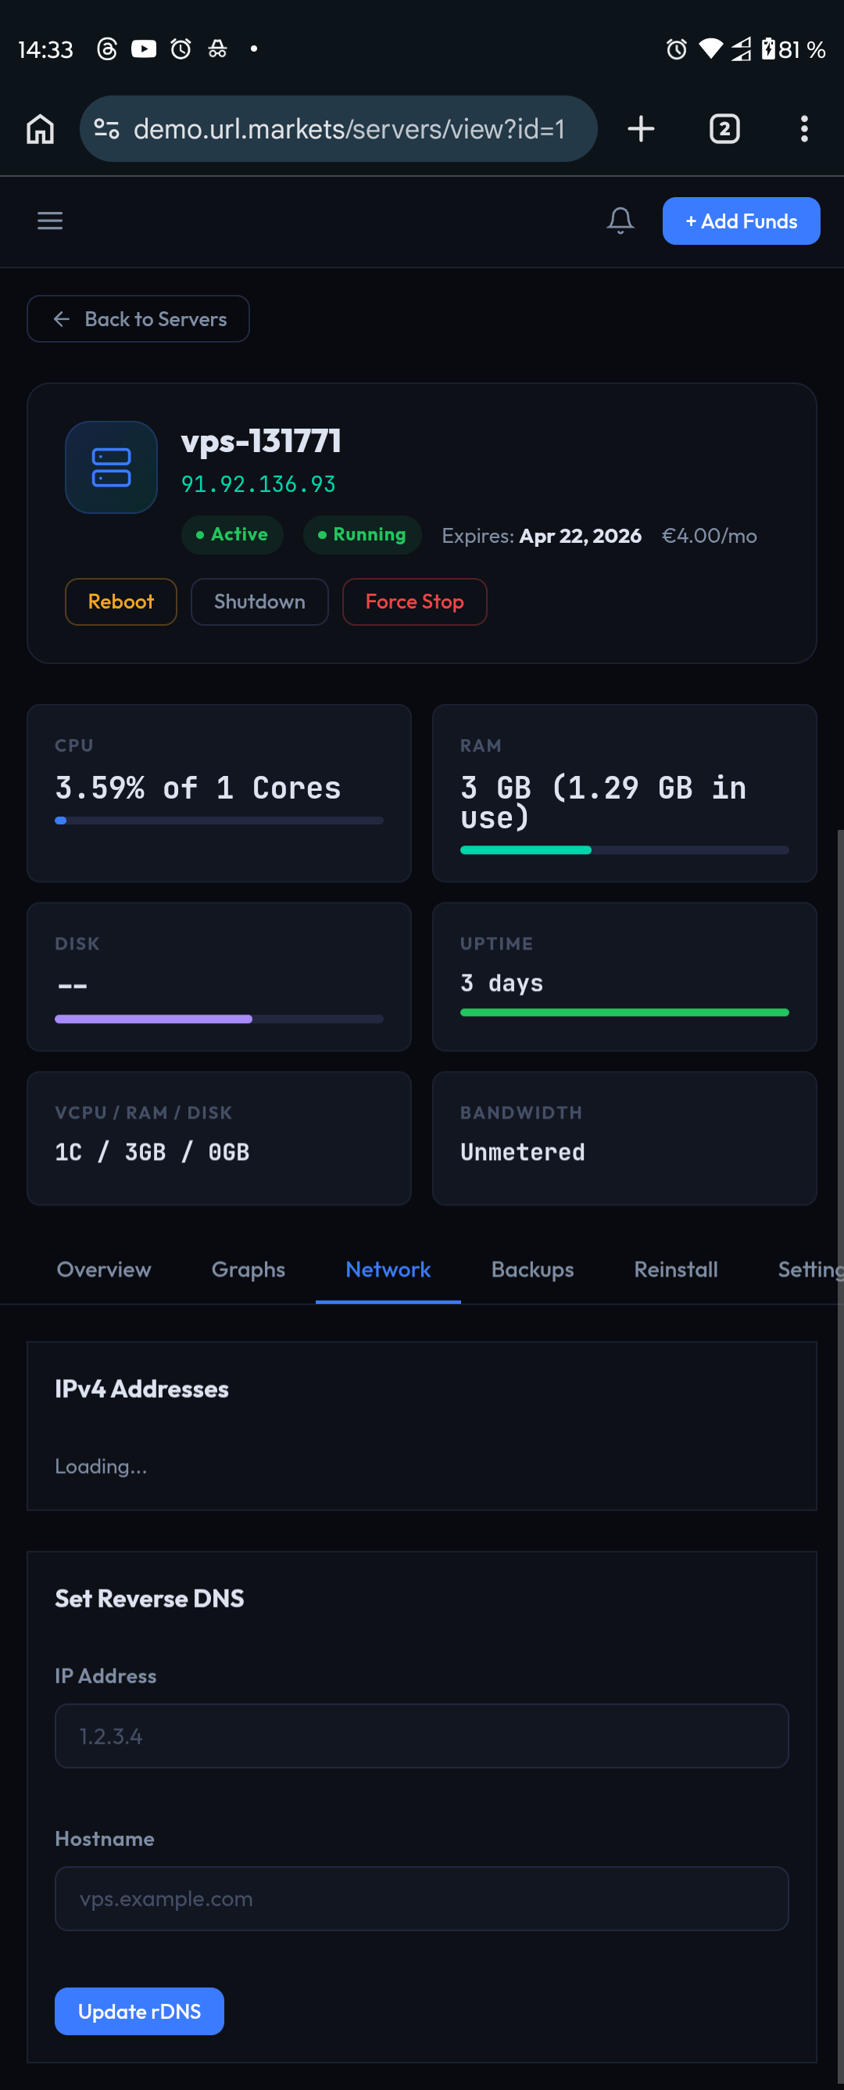This screenshot has height=2090, width=844.
Task: Tap the server icon beside vps-131771
Action: coord(111,467)
